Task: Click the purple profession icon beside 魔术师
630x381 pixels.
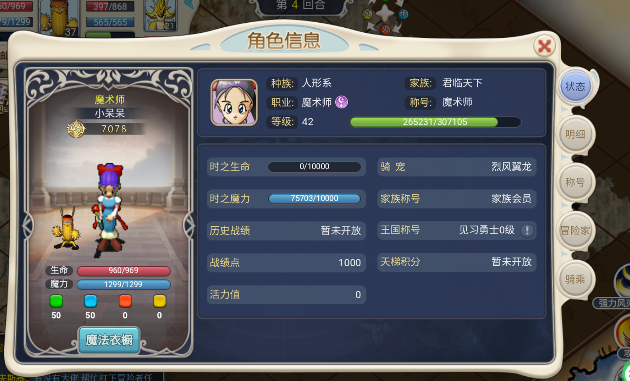Action: [x=341, y=102]
